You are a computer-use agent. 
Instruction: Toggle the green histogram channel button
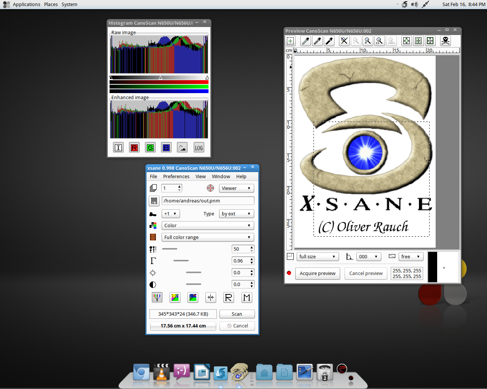tap(150, 148)
